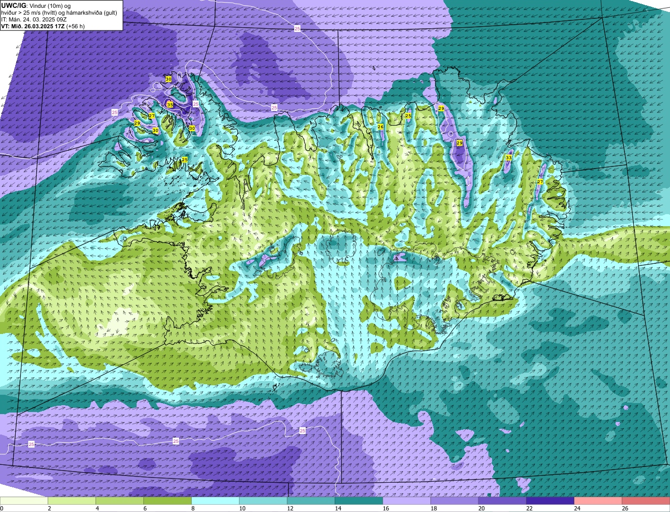This screenshot has height=512, width=670.
Task: Select the 16–18 m/s lavender scale swatch
Action: [x=407, y=501]
